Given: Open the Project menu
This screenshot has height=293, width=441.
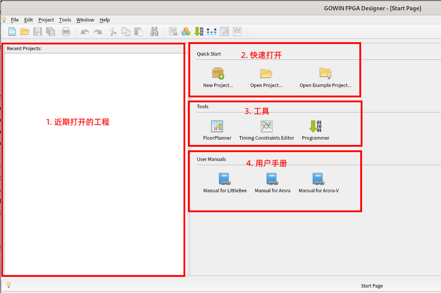Looking at the screenshot, I should (x=46, y=20).
